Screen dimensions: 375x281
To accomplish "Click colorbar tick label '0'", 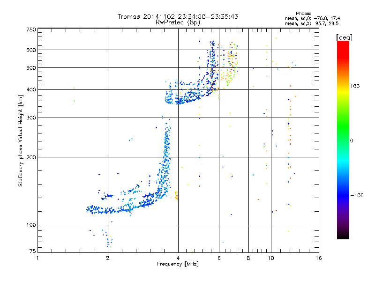I will pyautogui.click(x=352, y=141).
